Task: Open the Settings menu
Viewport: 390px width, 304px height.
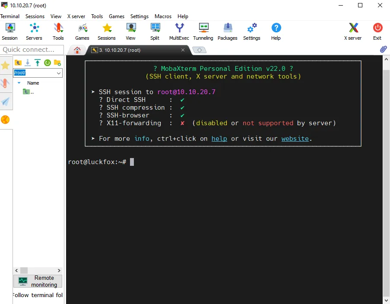Action: 140,16
